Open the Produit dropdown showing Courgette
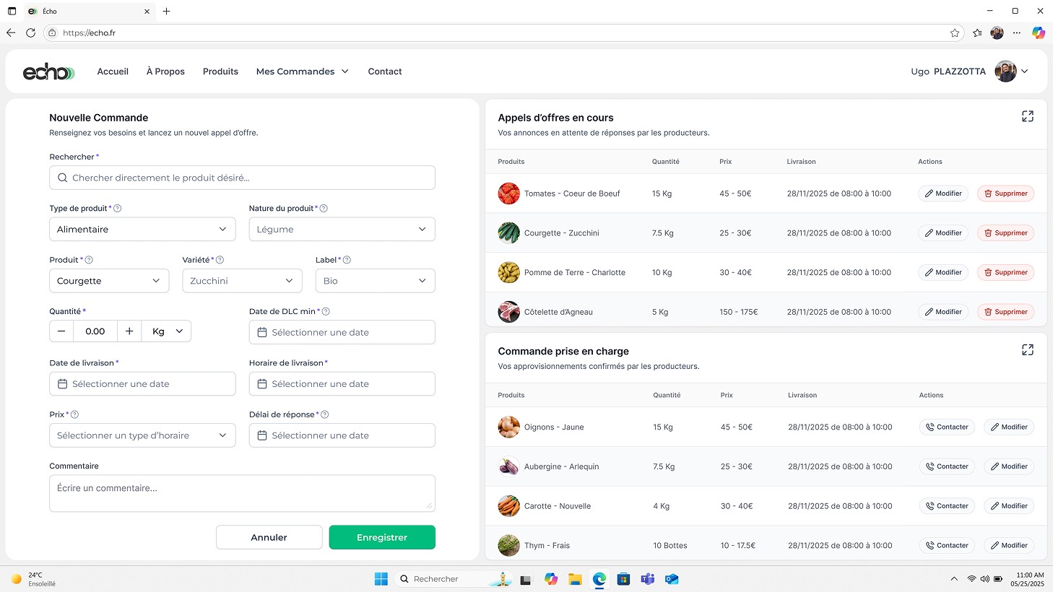Image resolution: width=1053 pixels, height=592 pixels. pyautogui.click(x=109, y=281)
